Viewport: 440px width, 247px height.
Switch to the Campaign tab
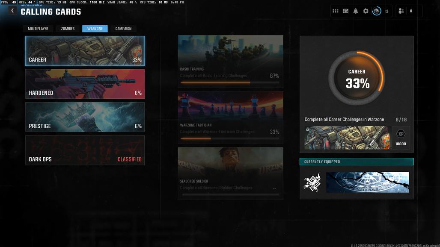point(123,29)
